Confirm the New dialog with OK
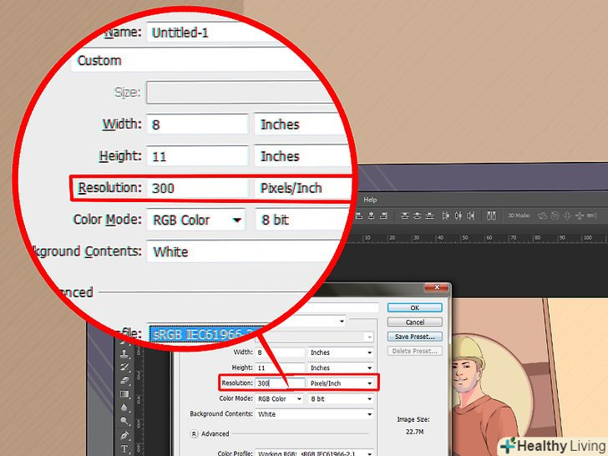The image size is (608, 456). pos(414,307)
